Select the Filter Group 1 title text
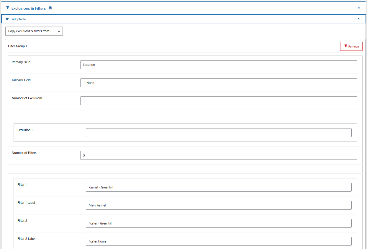The image size is (367, 249). 17,46
